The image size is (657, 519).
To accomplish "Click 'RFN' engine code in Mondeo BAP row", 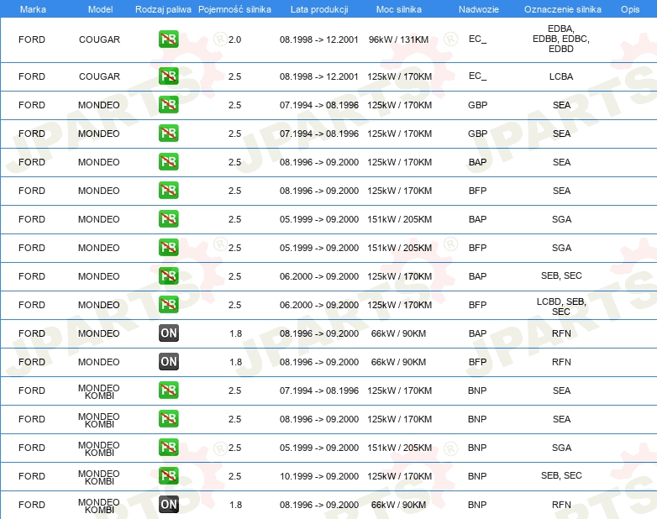I will (561, 334).
